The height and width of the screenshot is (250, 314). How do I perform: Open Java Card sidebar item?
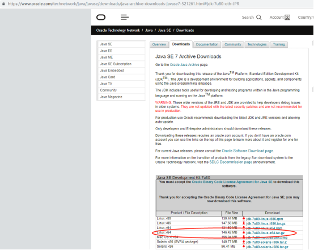121,77
